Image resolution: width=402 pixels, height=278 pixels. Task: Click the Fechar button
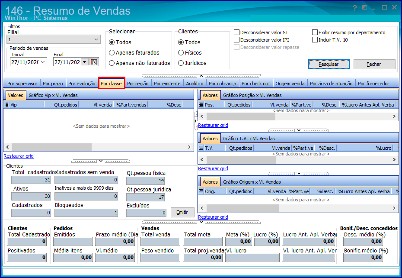click(374, 64)
